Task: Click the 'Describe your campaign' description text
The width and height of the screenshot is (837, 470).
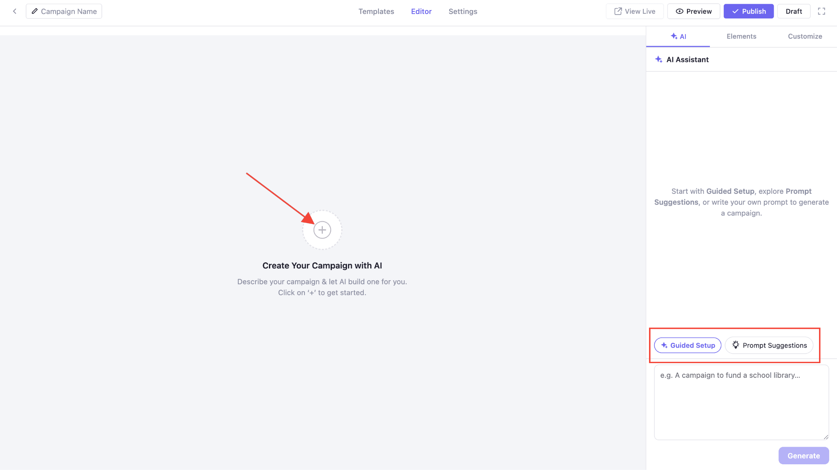Action: pos(322,287)
